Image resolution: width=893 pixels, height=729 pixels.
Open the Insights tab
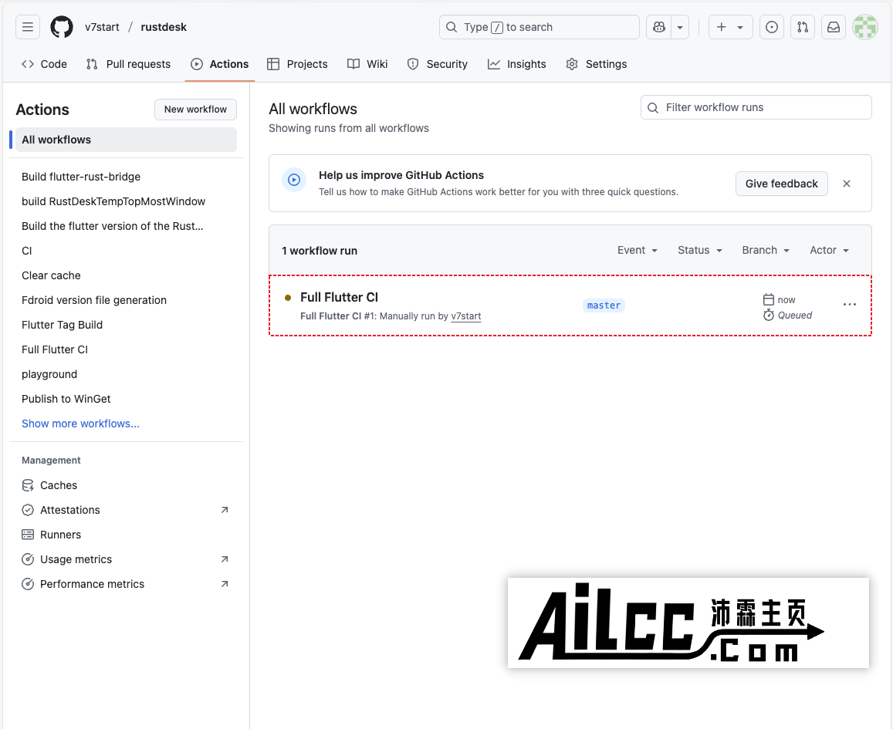(516, 64)
